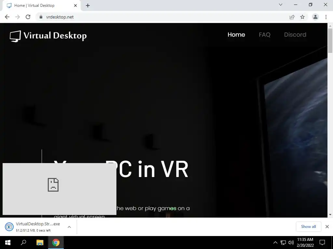333x249 pixels.
Task: Click the Virtual Desktop logo
Action: (x=48, y=36)
